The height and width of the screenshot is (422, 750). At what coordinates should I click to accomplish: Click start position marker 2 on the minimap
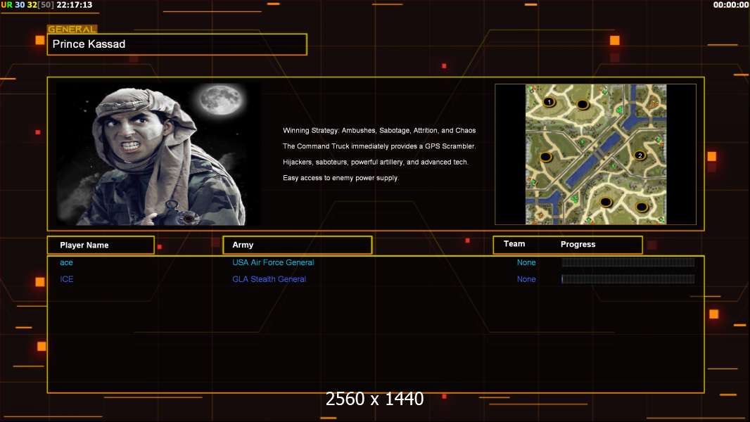click(640, 155)
